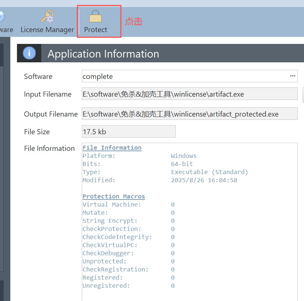The image size is (304, 301).
Task: Click the Unregistered: 0 line
Action: (x=129, y=286)
